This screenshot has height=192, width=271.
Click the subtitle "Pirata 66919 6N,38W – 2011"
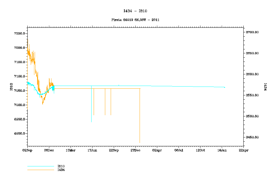tap(135, 20)
